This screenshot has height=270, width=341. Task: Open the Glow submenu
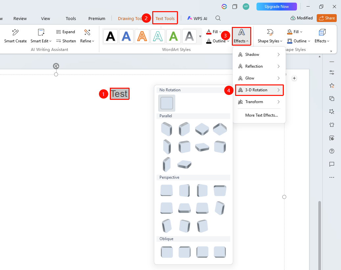coord(259,78)
